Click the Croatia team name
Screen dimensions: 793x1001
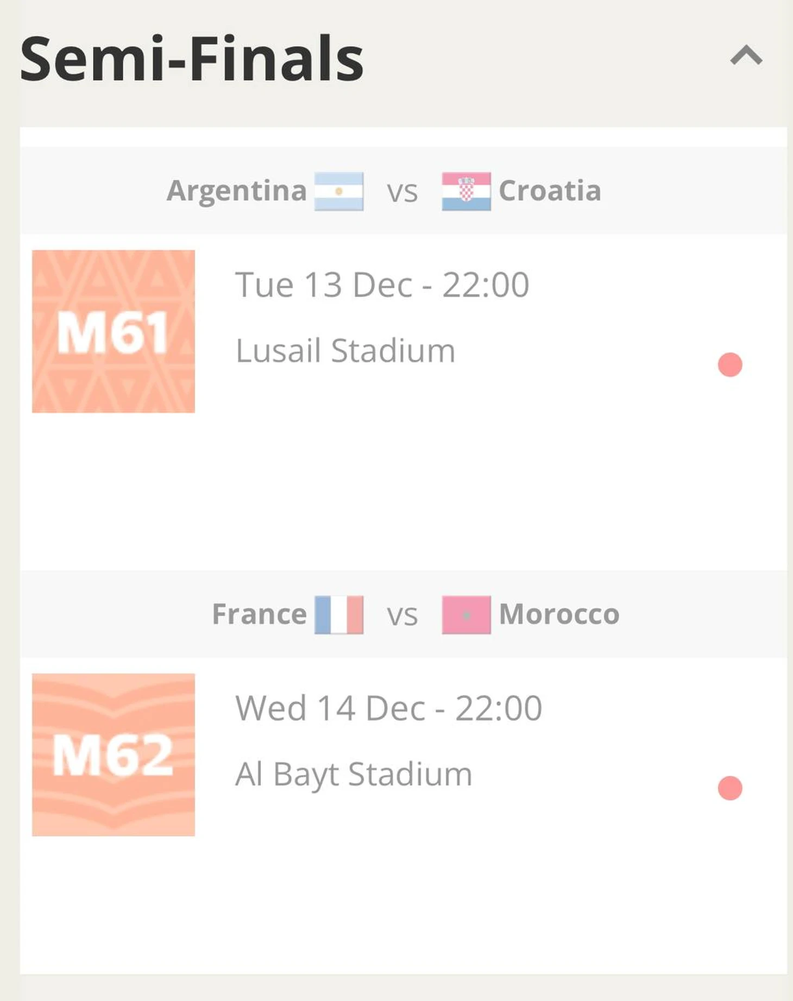pos(550,191)
